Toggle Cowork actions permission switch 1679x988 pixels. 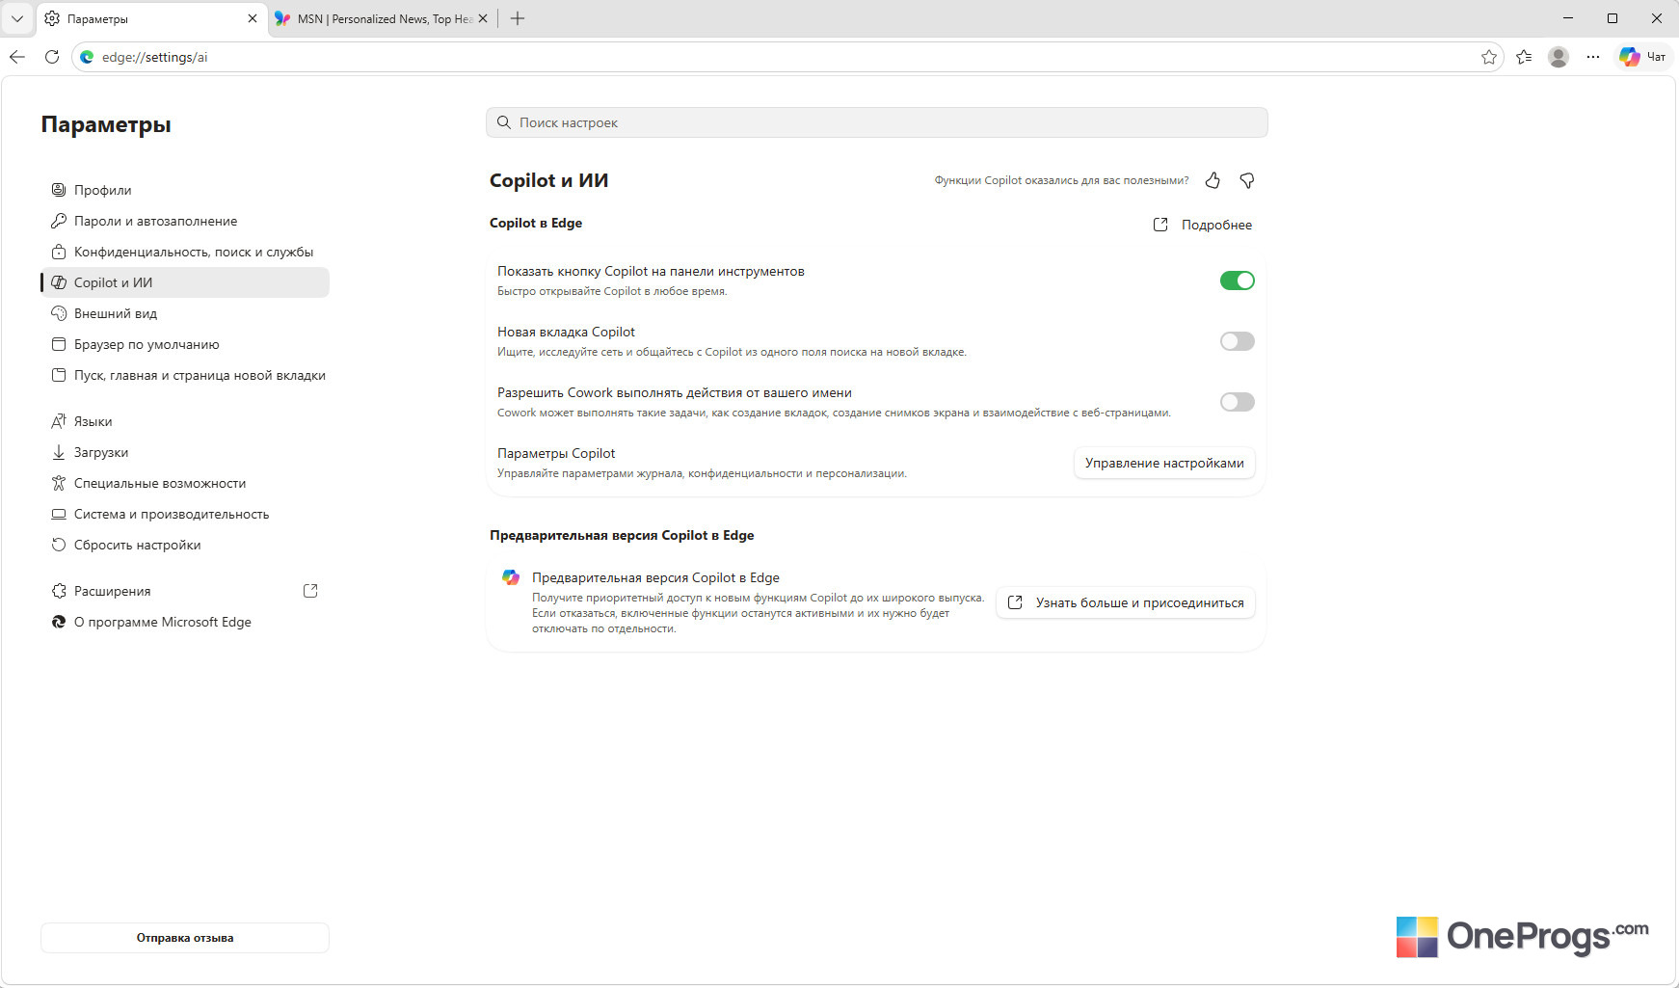(1238, 402)
